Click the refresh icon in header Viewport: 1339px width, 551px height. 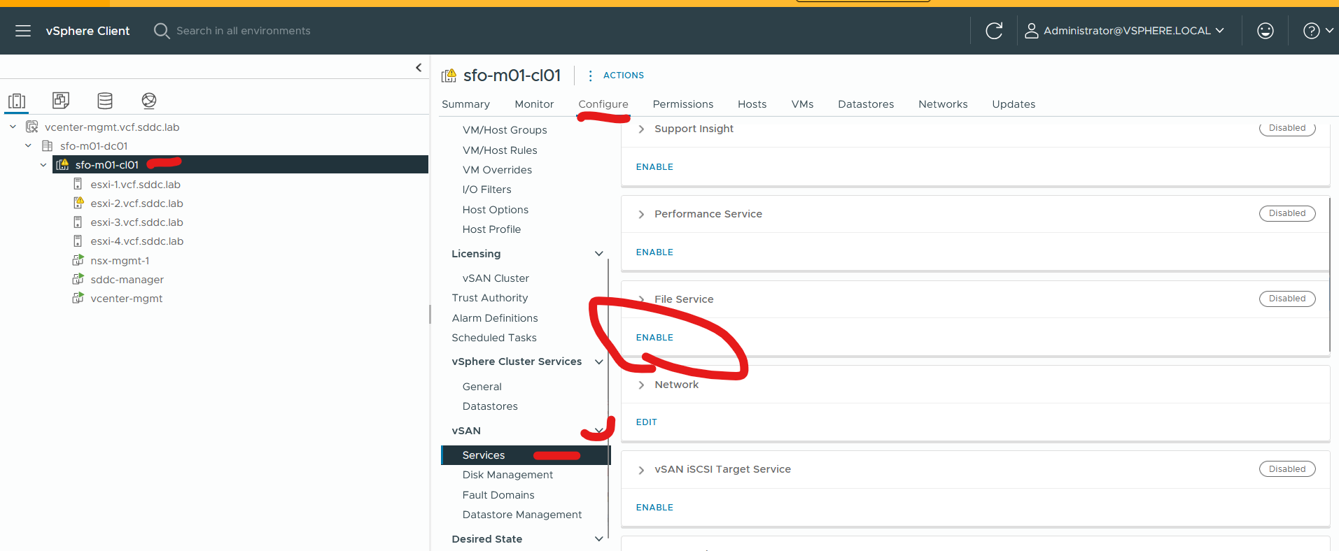993,31
